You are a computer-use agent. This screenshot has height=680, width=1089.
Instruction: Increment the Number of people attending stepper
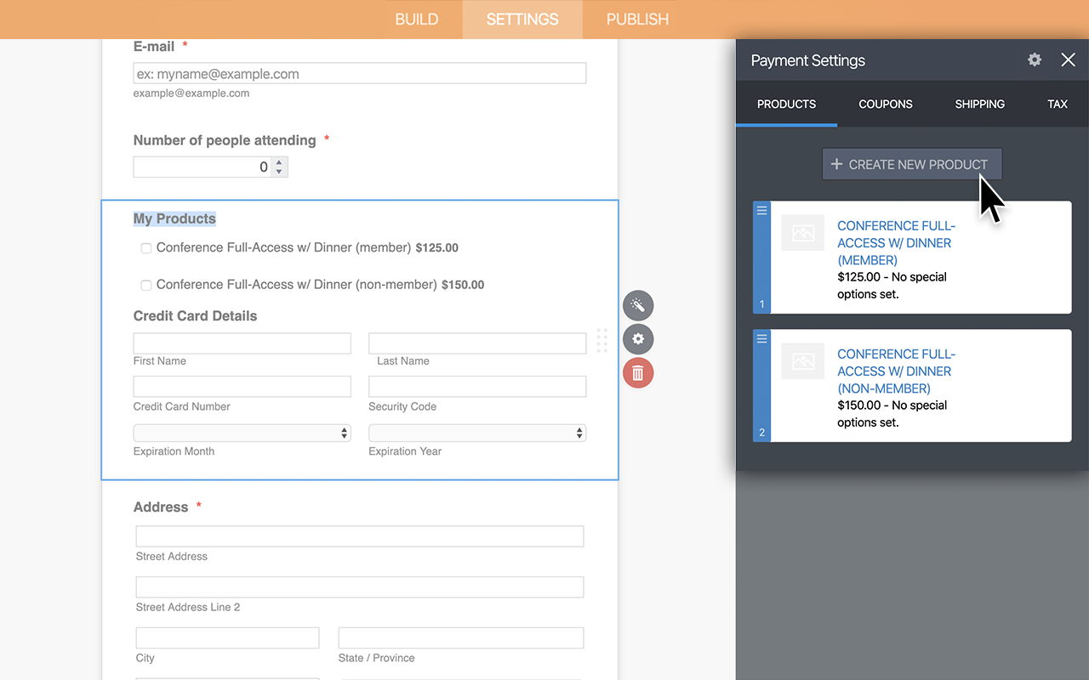coord(279,162)
